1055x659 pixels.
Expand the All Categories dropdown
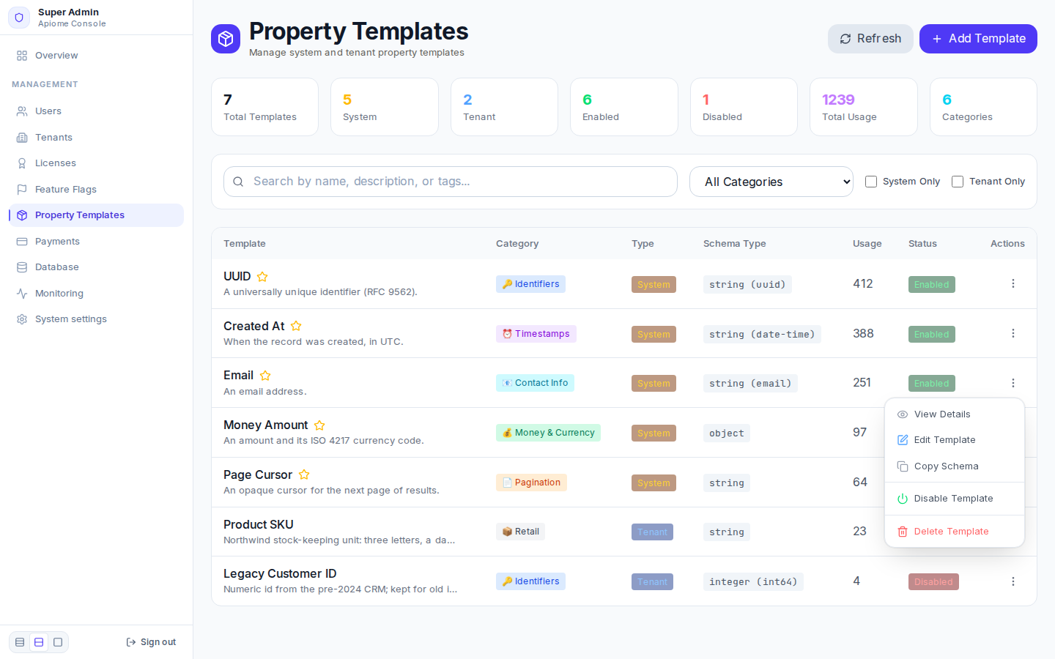pyautogui.click(x=771, y=182)
